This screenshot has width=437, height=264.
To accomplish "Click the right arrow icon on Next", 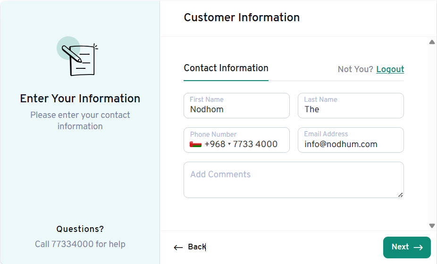I will pyautogui.click(x=418, y=247).
